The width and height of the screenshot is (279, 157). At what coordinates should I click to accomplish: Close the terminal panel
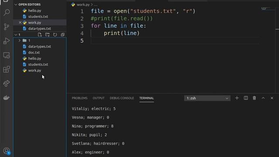click(x=272, y=98)
